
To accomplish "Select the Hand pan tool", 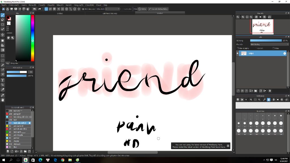I will click(3, 100).
